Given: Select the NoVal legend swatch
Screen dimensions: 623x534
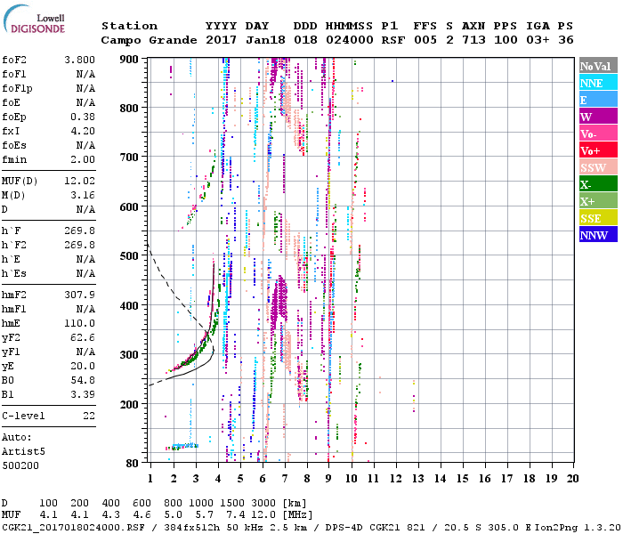Looking at the screenshot, I should click(x=598, y=66).
